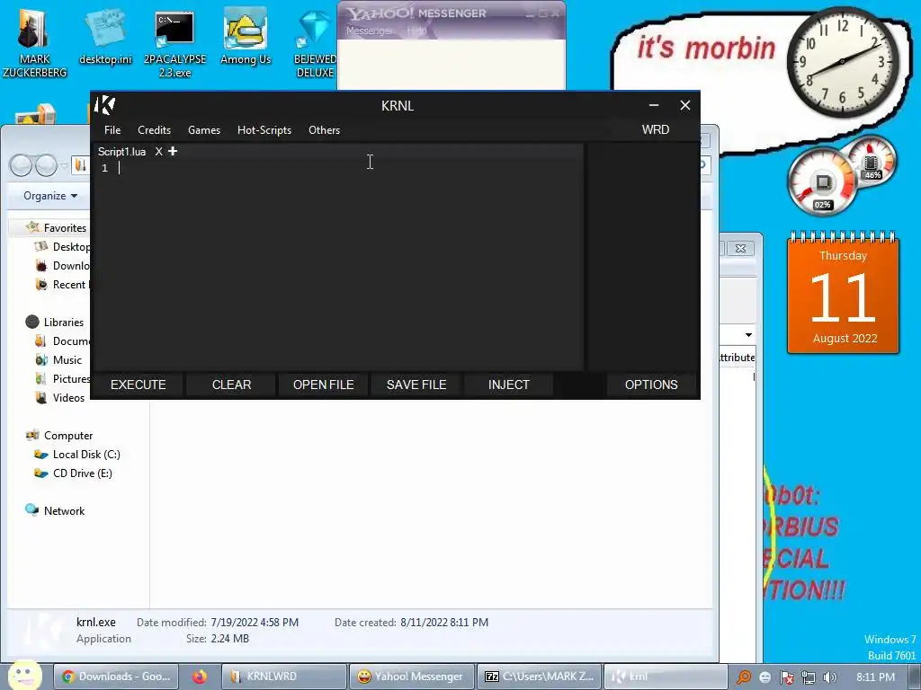Select Pictures library
Screen dimensions: 921x690
tap(62, 378)
